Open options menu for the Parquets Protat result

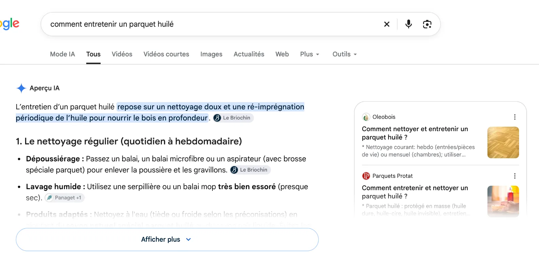[515, 176]
